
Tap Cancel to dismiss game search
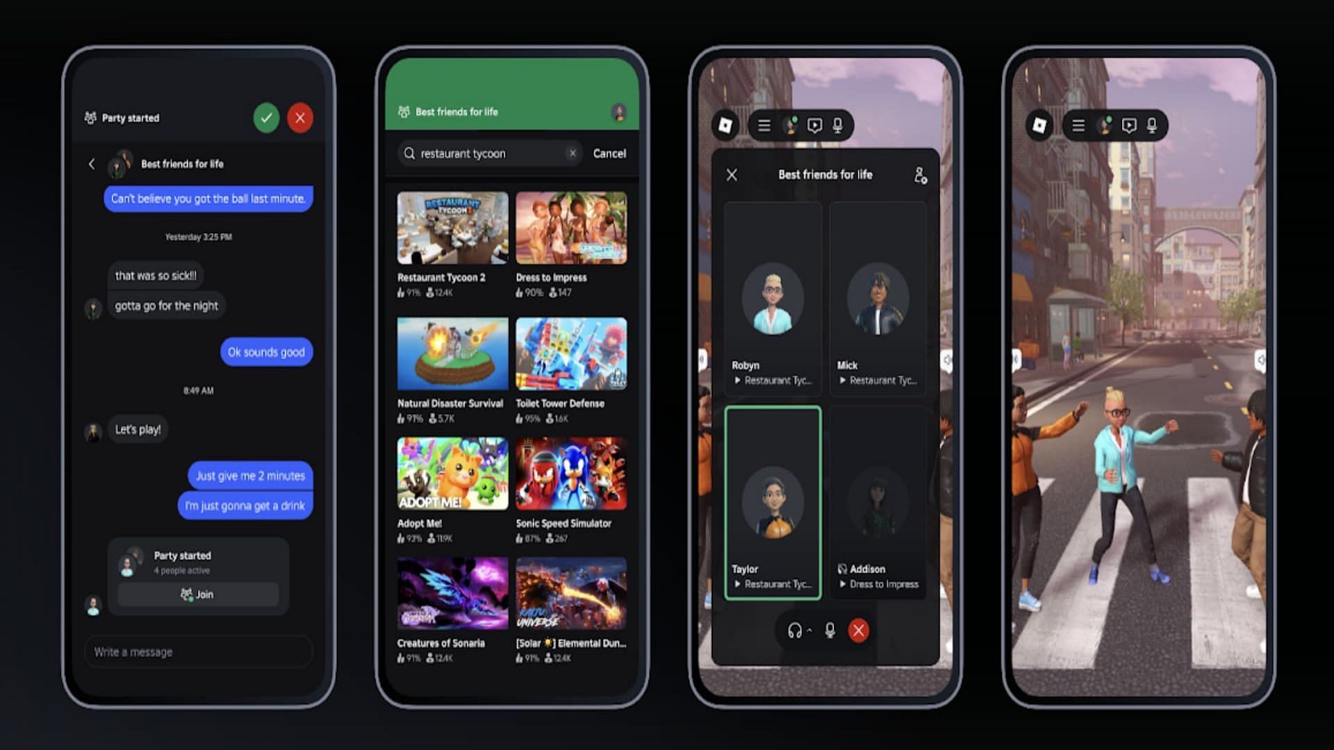point(609,152)
